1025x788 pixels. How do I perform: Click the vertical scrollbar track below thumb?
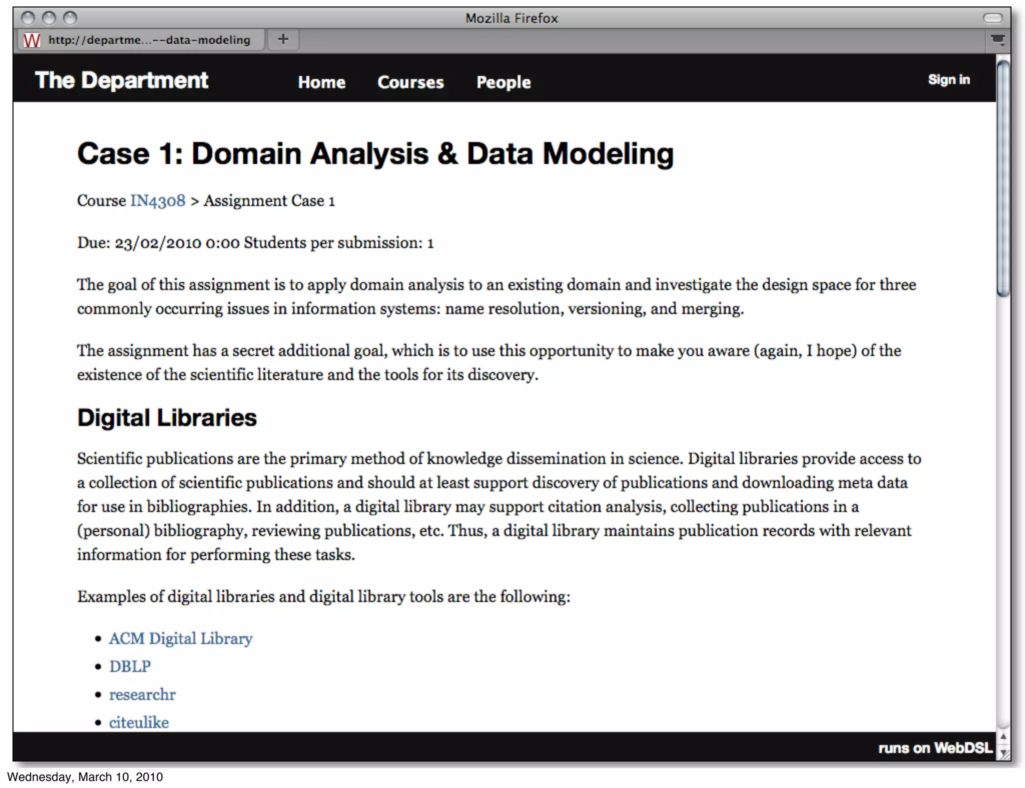click(1003, 500)
